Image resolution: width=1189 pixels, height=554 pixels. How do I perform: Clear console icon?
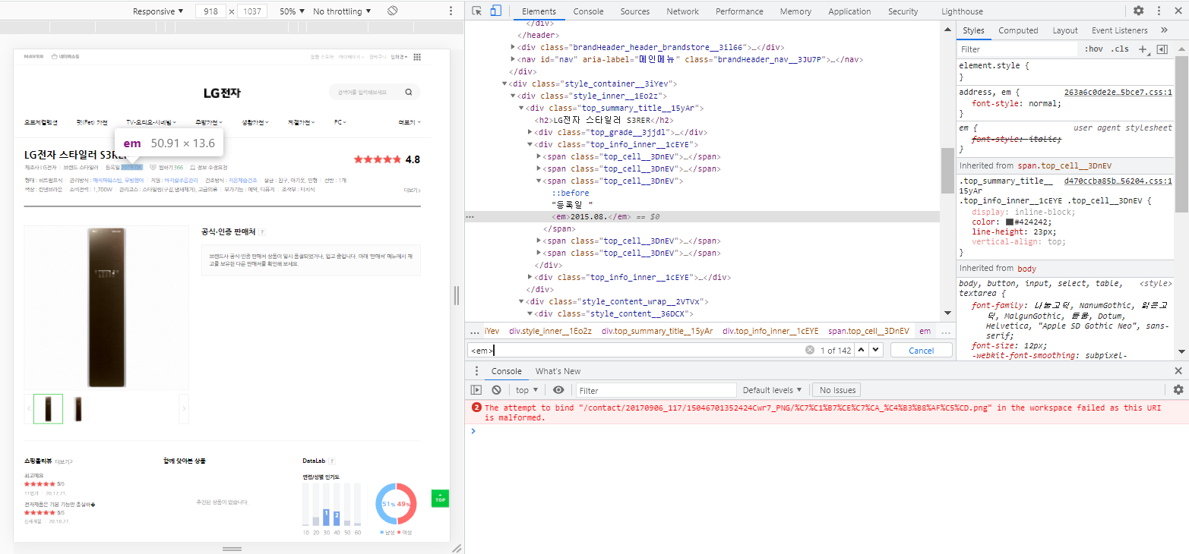[x=496, y=390]
